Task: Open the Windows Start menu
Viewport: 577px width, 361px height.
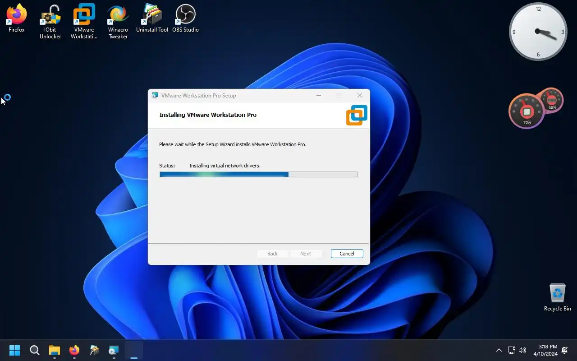Action: (x=14, y=350)
